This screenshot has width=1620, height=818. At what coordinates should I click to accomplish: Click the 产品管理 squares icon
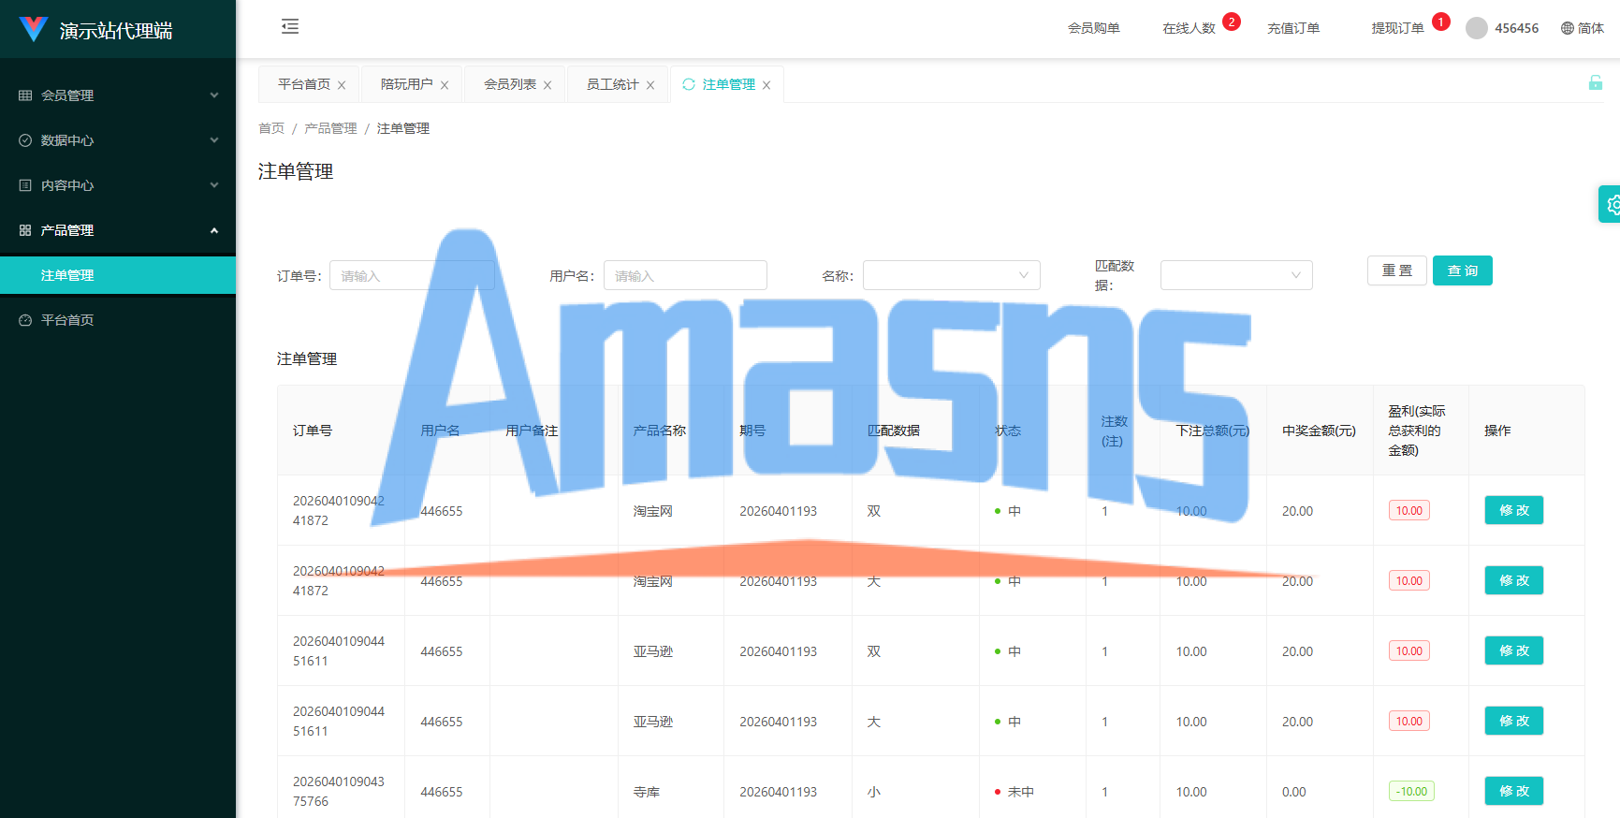click(x=25, y=230)
